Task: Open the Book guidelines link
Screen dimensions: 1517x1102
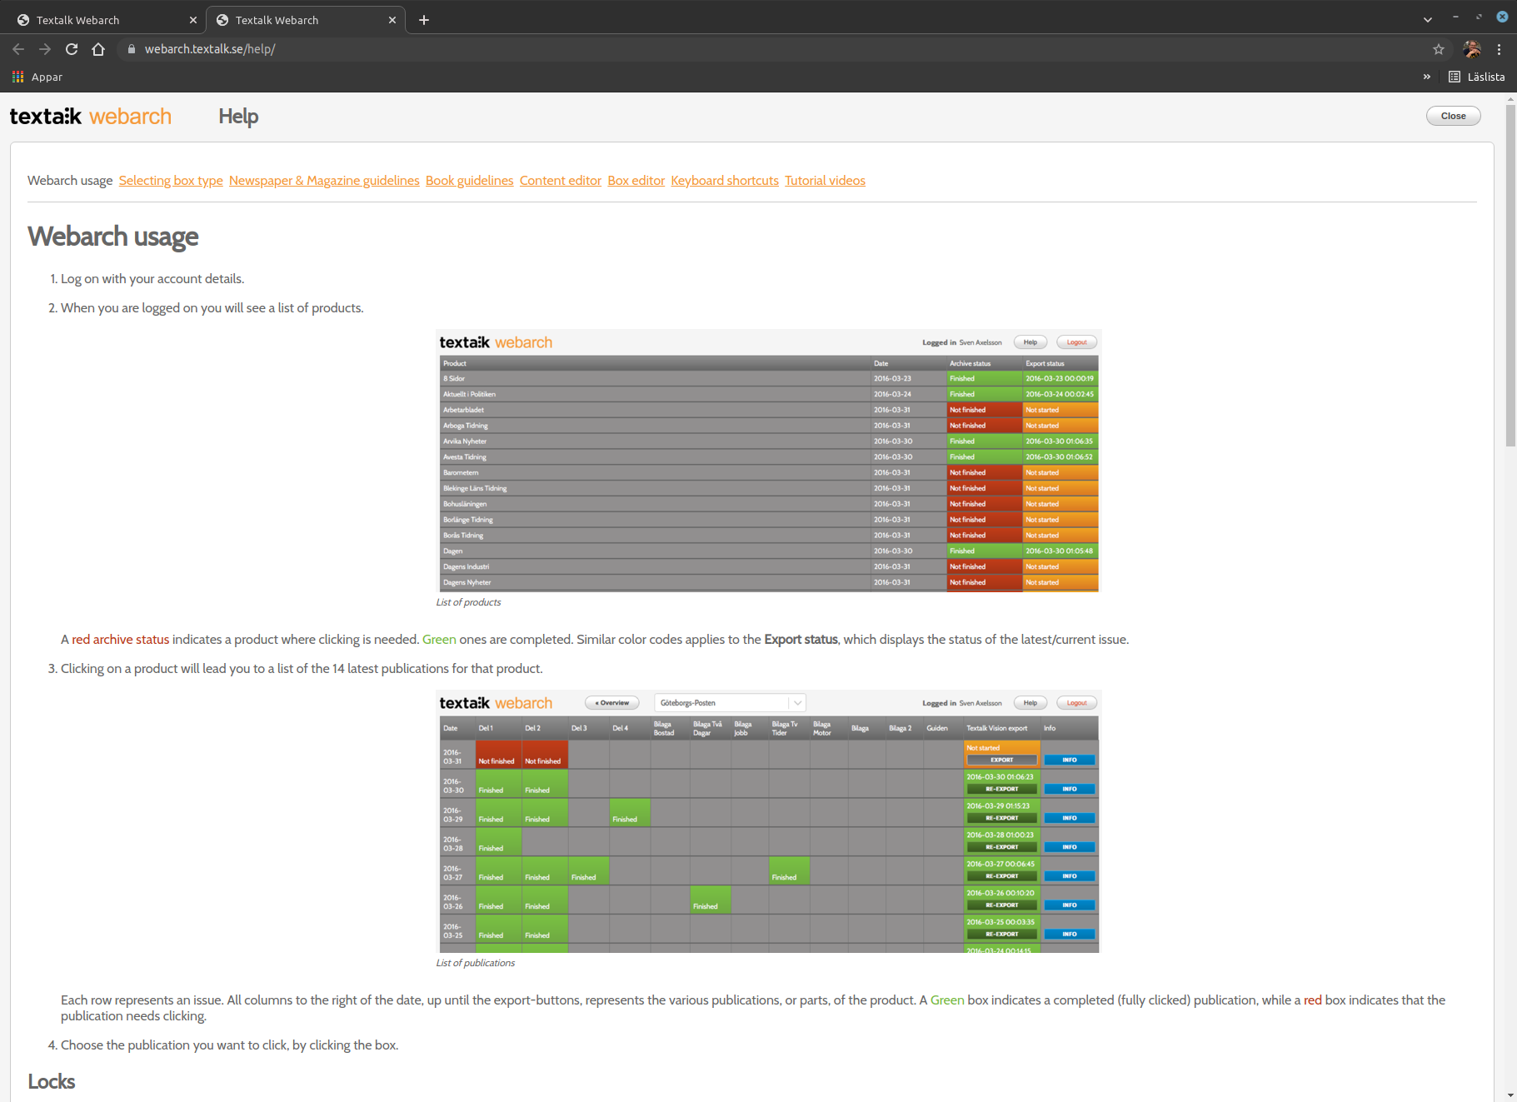Action: pos(469,181)
